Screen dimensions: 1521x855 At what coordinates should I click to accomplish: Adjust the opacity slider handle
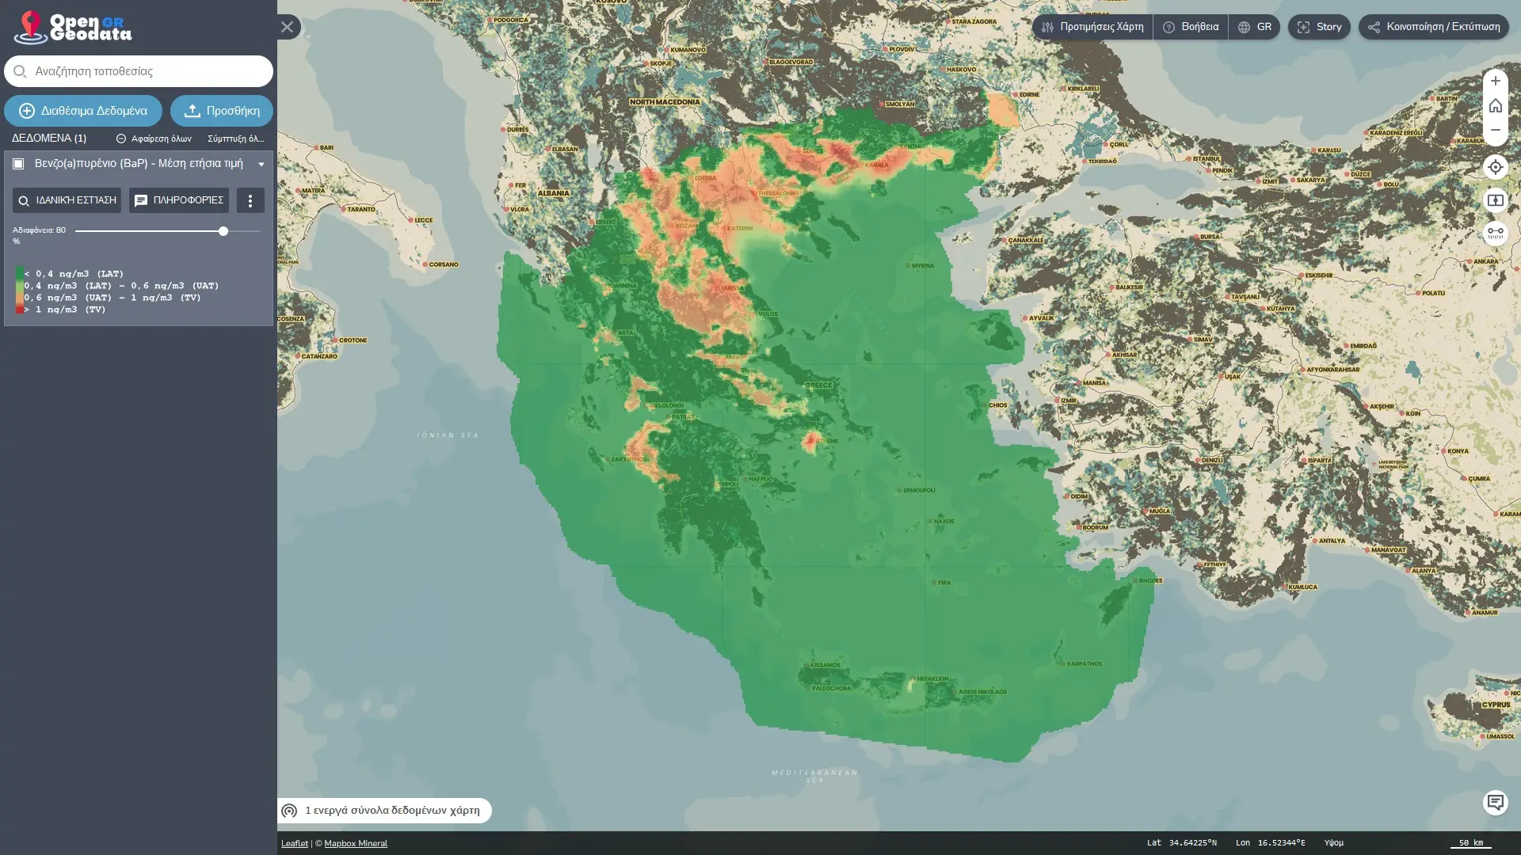click(223, 231)
